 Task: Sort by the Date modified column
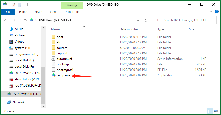tap(129, 29)
